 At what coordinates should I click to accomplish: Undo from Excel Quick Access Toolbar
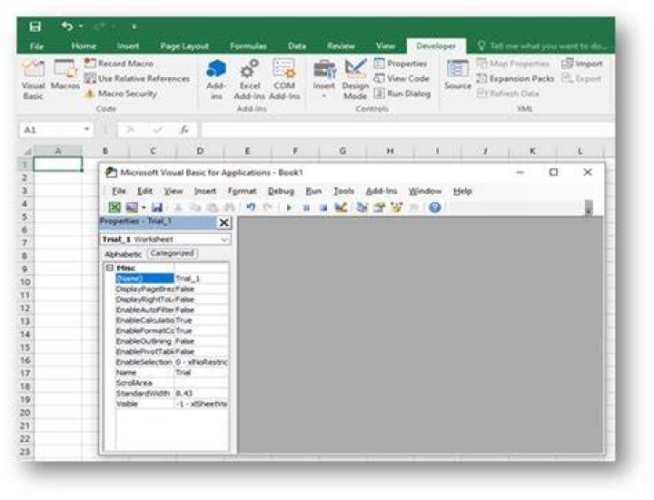point(67,26)
